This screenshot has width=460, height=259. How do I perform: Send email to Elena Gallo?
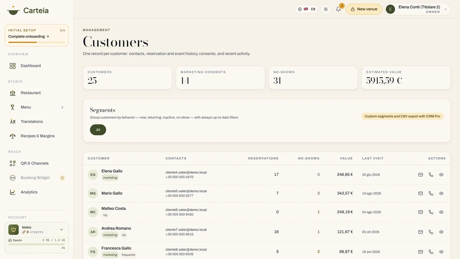[x=420, y=175]
